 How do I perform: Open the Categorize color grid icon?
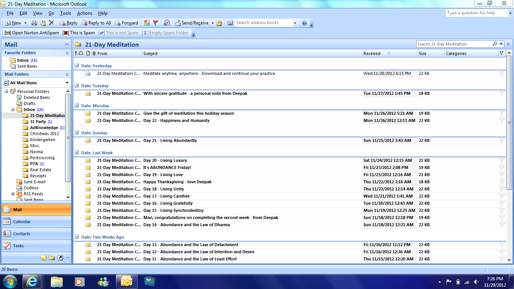147,23
